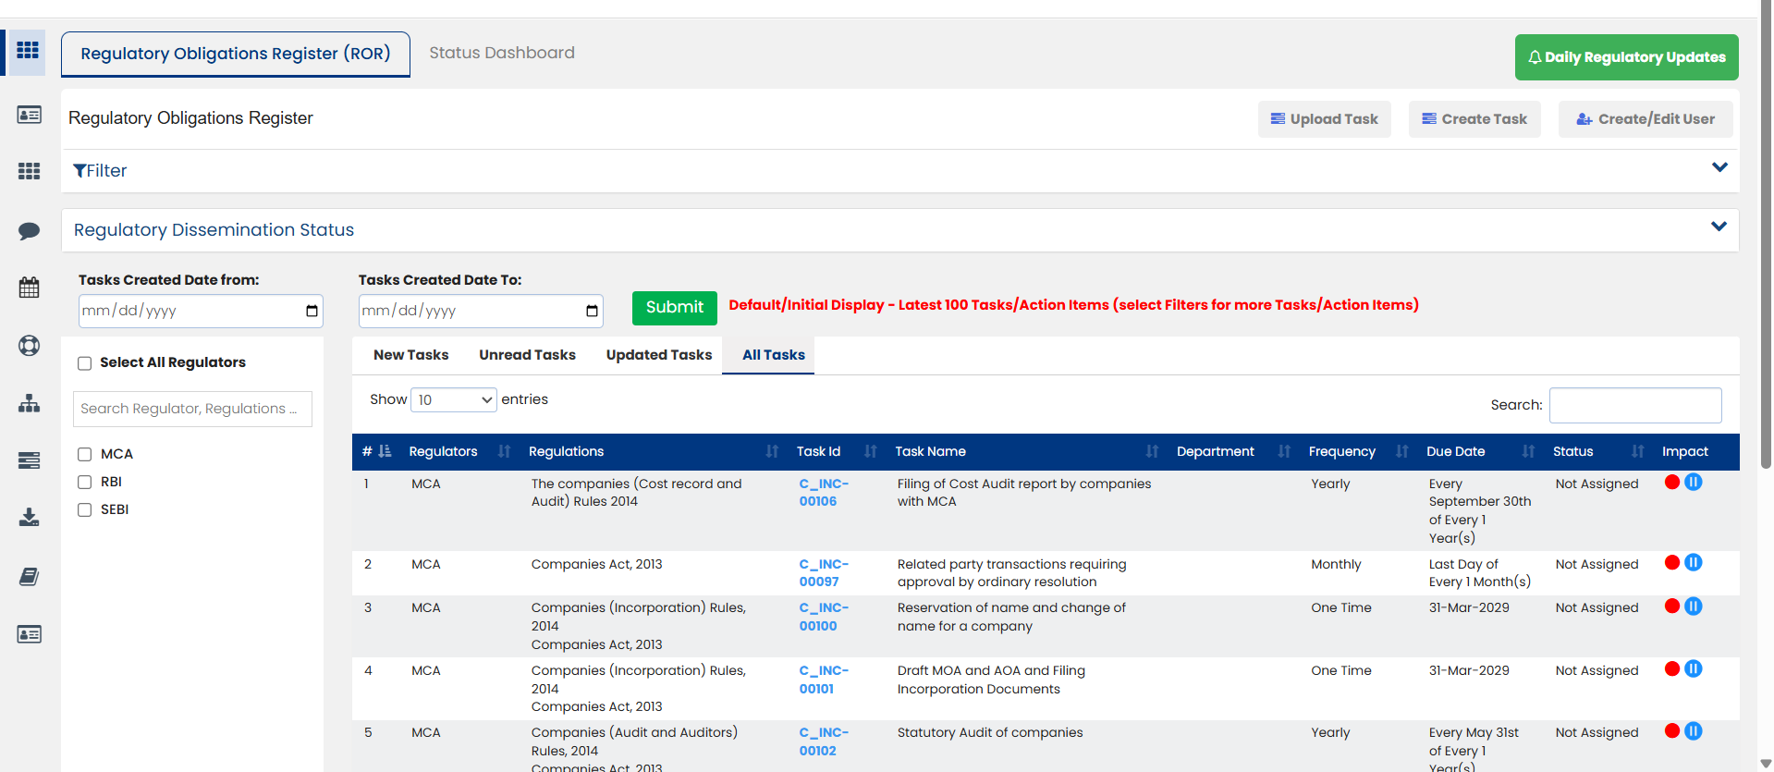Click sort arrows on Regulators column
Screen dimensions: 1774x772
[504, 451]
